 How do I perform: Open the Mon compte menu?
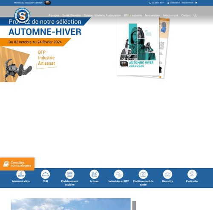(170, 15)
